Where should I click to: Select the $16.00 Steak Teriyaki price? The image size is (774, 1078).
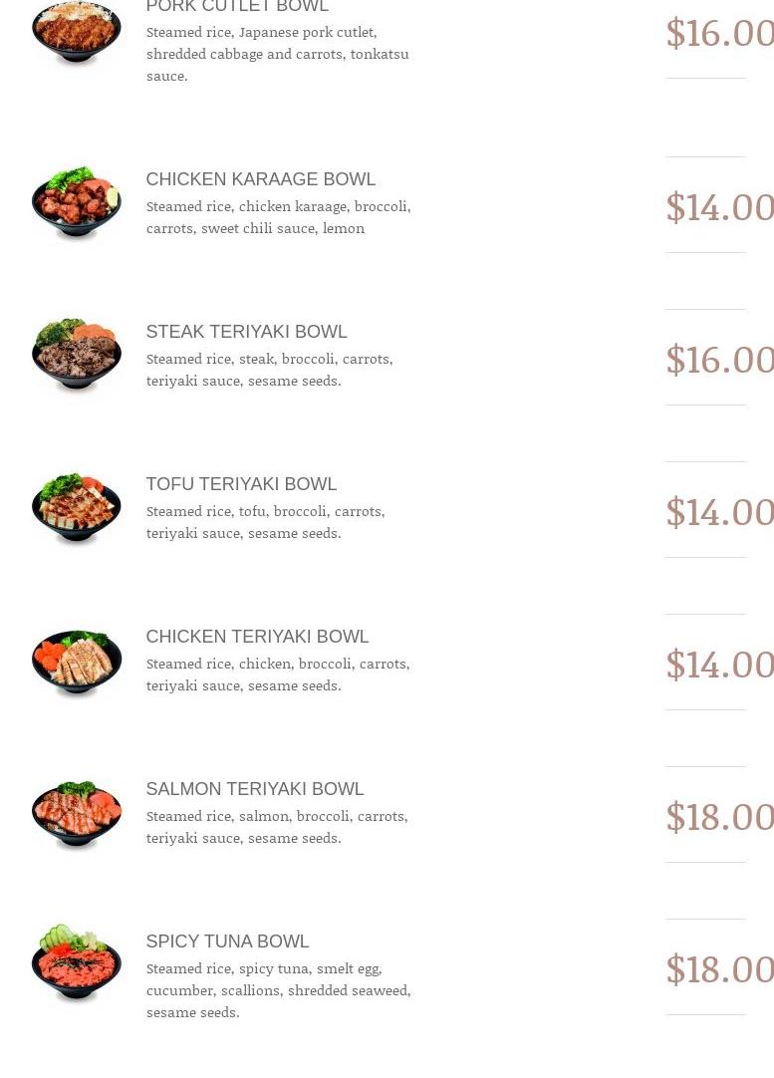[719, 360]
